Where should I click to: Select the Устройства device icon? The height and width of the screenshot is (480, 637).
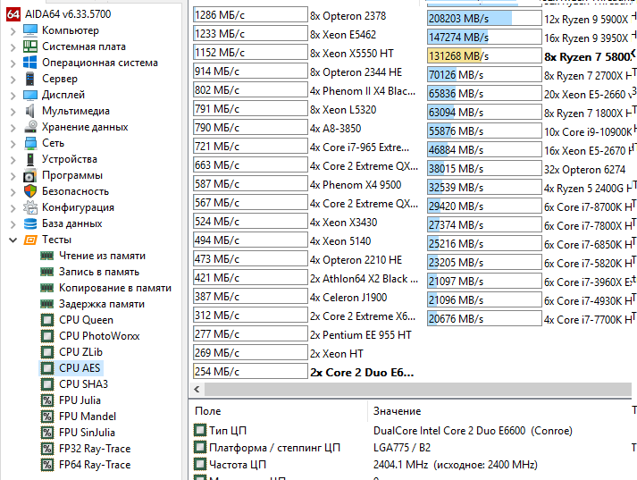click(30, 159)
